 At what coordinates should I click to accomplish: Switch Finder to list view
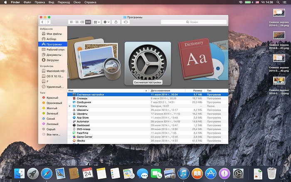click(x=77, y=22)
